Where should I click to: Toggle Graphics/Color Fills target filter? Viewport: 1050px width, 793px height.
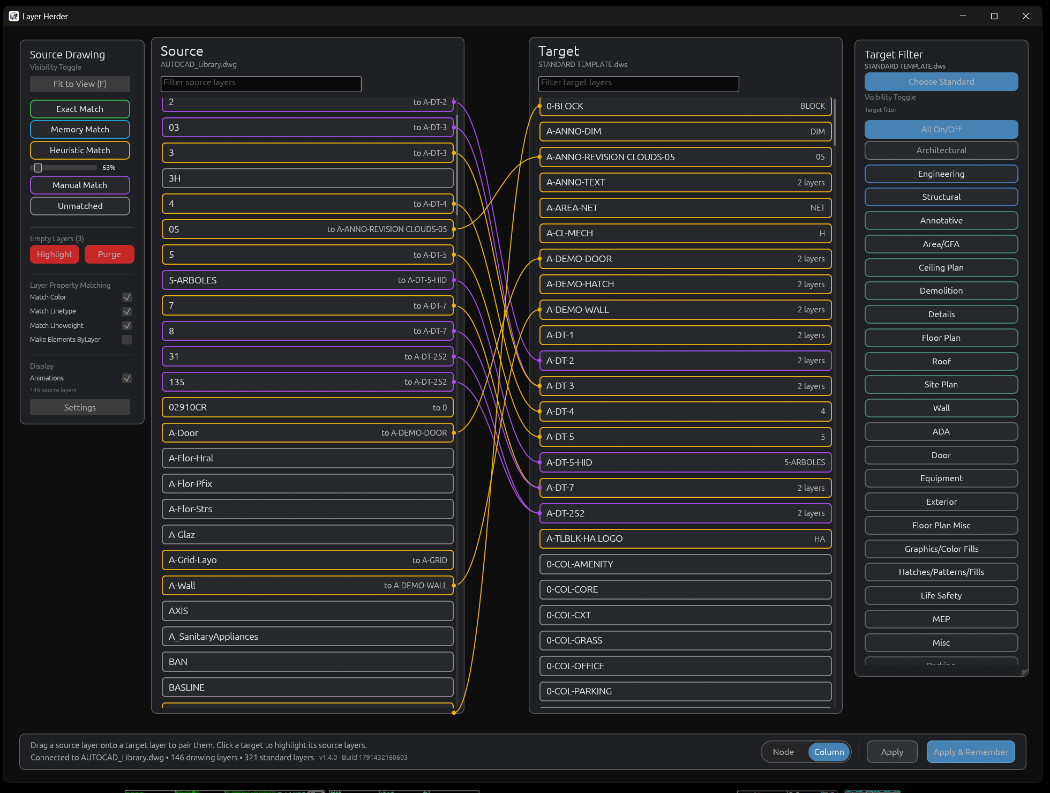[x=941, y=549]
